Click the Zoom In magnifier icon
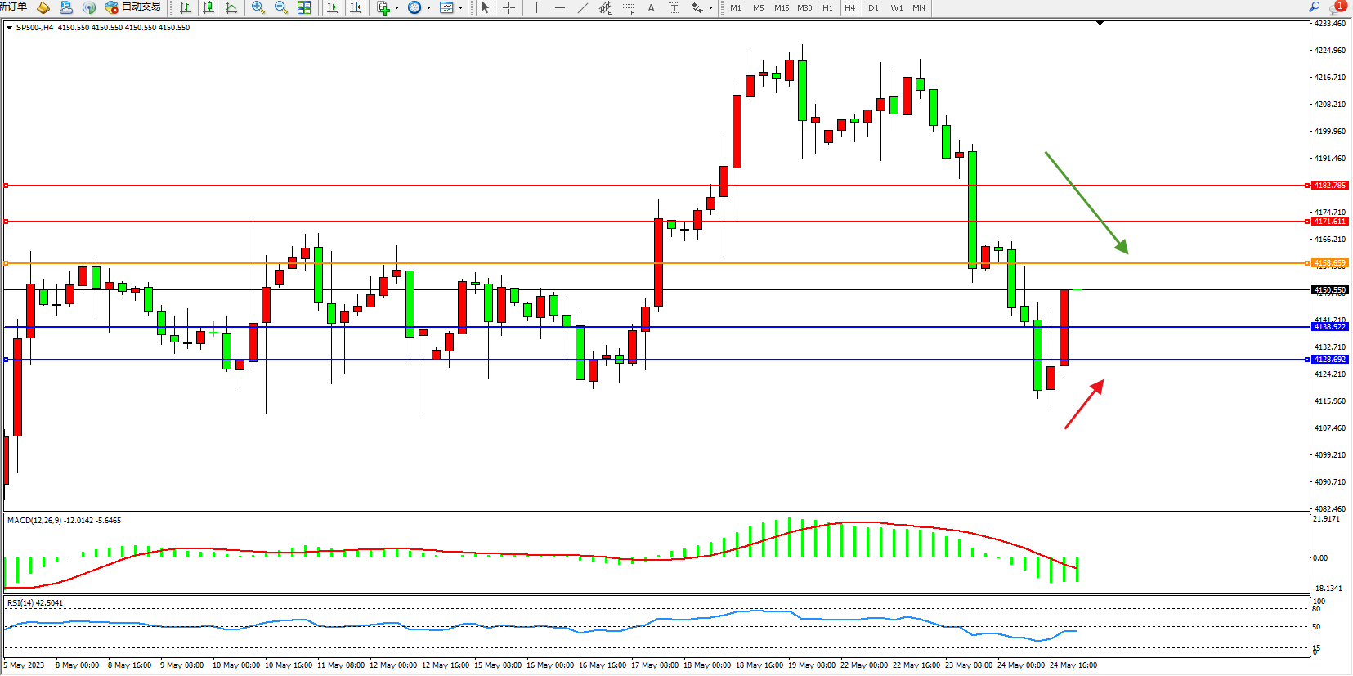The image size is (1353, 676). click(258, 7)
